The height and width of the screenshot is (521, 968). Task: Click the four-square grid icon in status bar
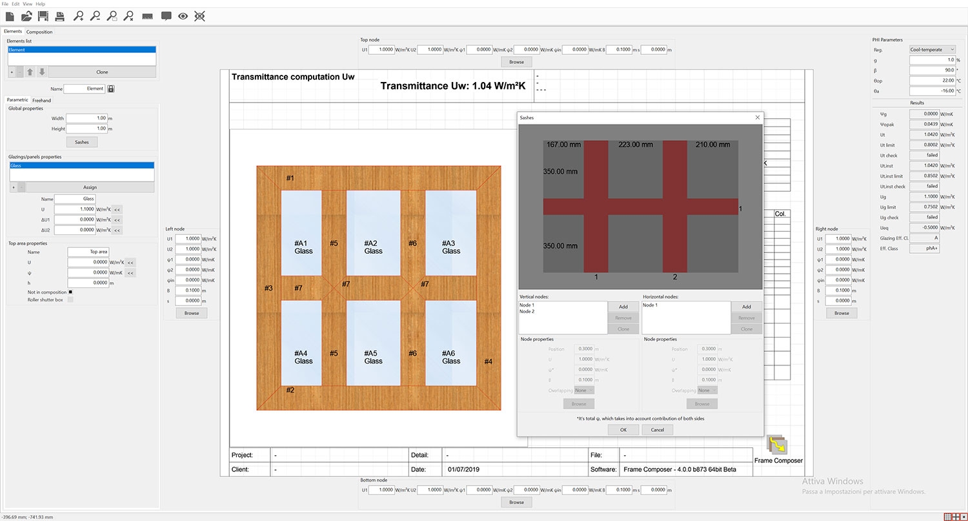point(955,516)
